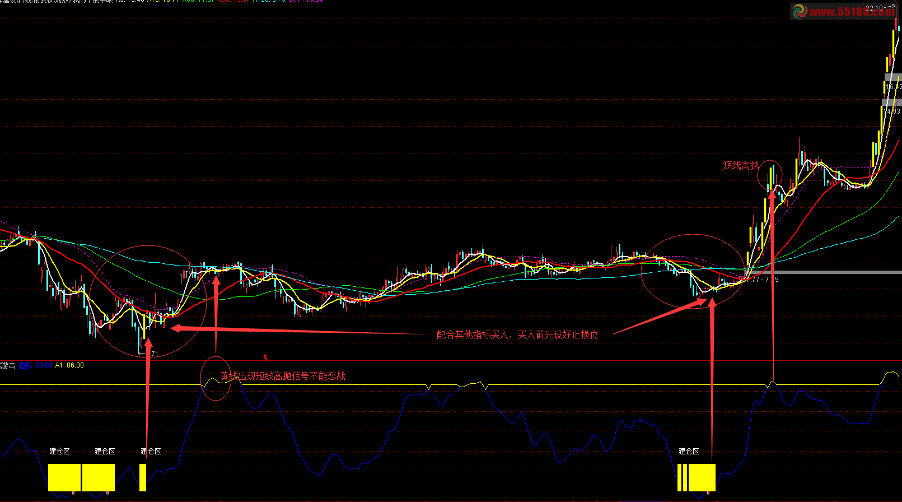Click the indicator name ending in 游击

8,365
